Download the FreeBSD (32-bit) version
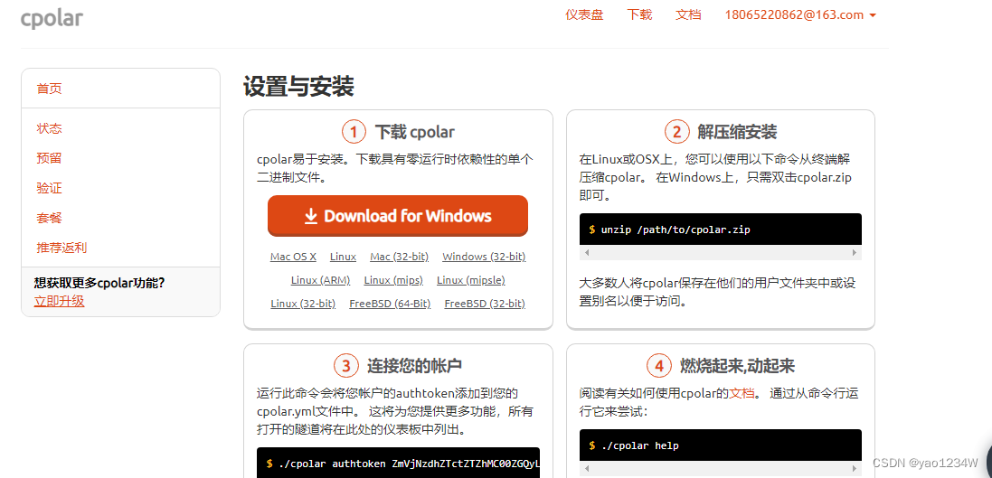The width and height of the screenshot is (992, 478). click(485, 304)
